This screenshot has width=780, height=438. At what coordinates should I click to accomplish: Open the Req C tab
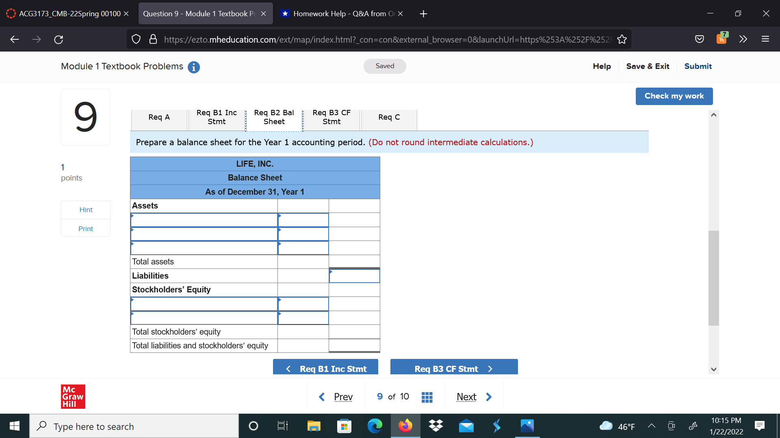pos(388,117)
